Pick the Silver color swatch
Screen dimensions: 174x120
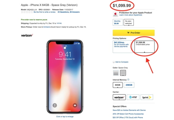point(116,72)
